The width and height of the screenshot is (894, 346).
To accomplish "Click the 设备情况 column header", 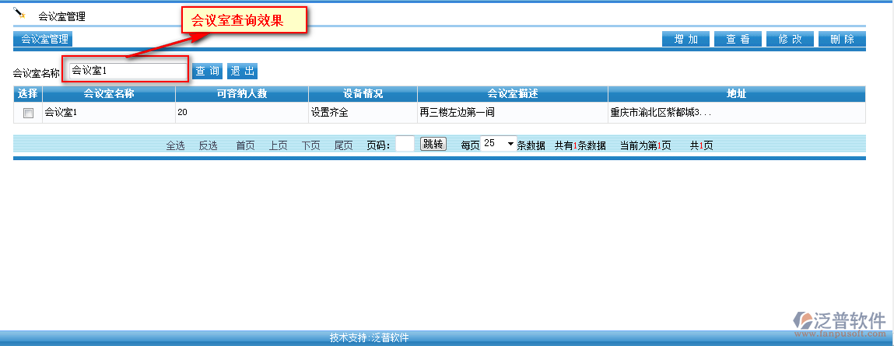I will click(x=363, y=94).
